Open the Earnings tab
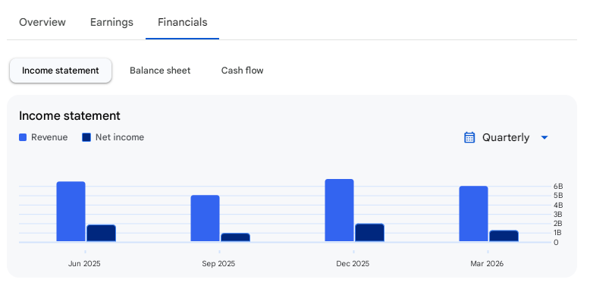The width and height of the screenshot is (590, 292). 111,22
